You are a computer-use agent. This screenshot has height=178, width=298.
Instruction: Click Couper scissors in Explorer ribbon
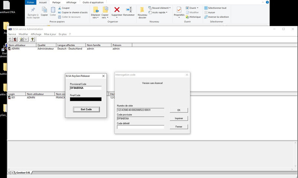tap(64, 8)
